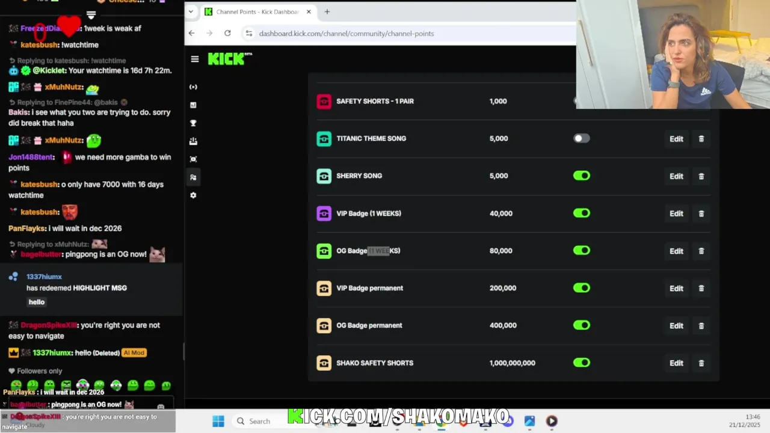
Task: Click the 400,000 points cost value
Action: (x=503, y=325)
